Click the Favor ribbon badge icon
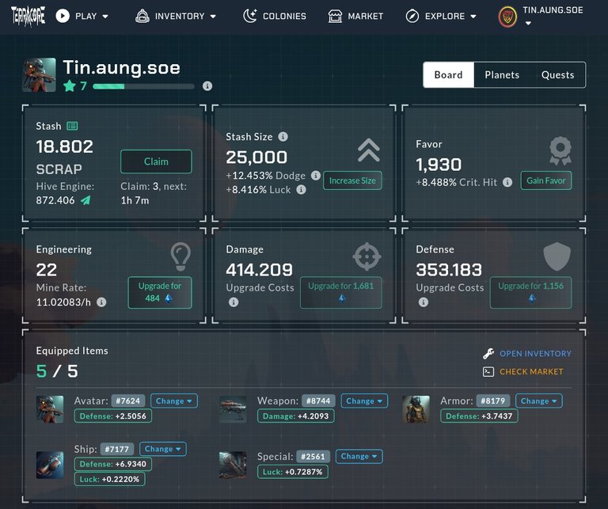 tap(560, 151)
